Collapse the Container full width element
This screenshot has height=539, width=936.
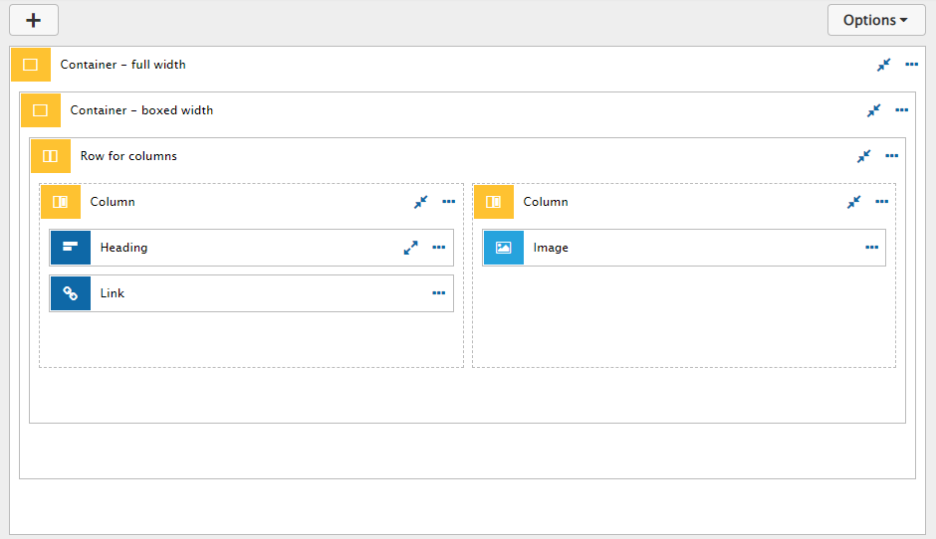pos(883,65)
